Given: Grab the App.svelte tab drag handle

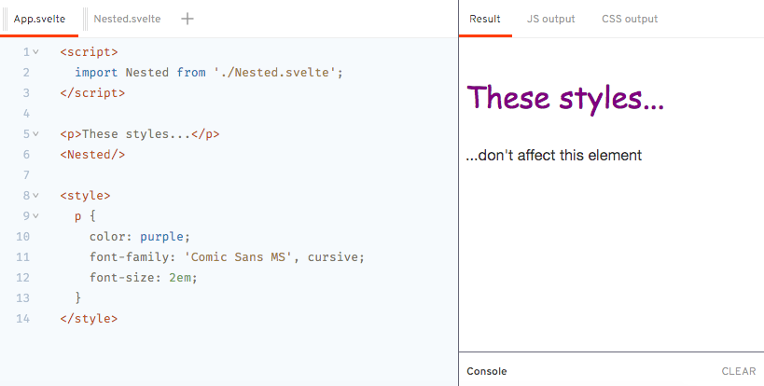Looking at the screenshot, I should (5, 19).
